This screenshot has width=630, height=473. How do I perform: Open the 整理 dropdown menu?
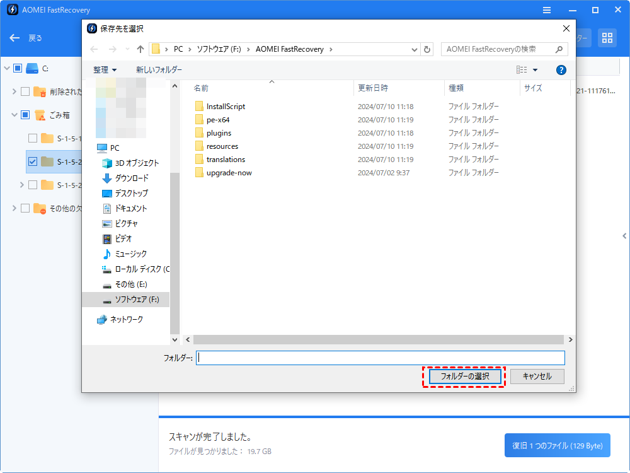(105, 70)
